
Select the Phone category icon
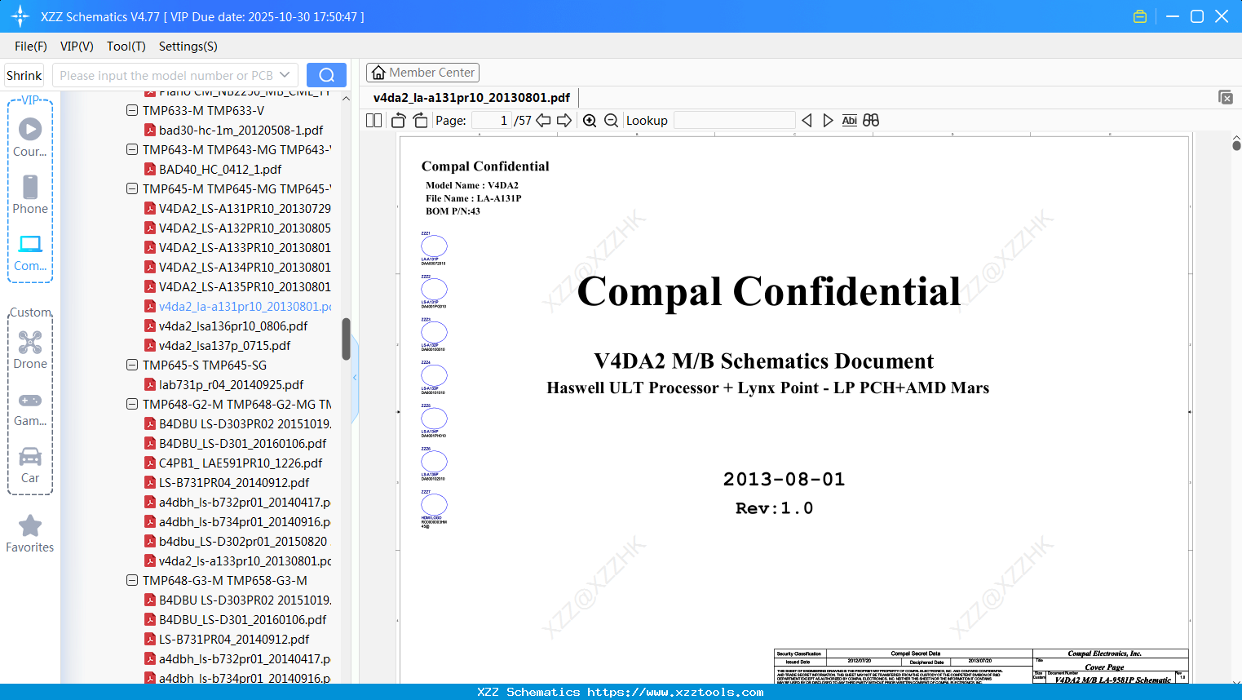coord(30,194)
